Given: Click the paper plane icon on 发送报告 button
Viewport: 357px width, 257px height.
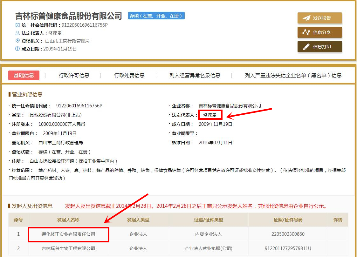Looking at the screenshot, I should click(x=306, y=18).
